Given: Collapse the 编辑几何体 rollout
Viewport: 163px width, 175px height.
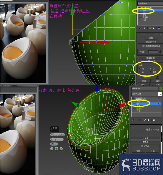Looking at the screenshot, I should click(x=150, y=58).
